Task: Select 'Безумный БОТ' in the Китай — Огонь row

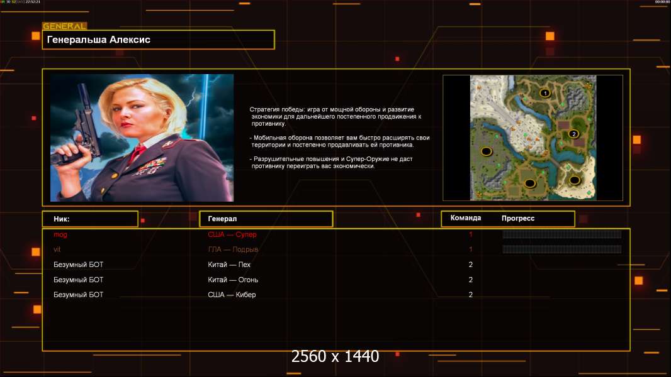Action: (x=78, y=280)
